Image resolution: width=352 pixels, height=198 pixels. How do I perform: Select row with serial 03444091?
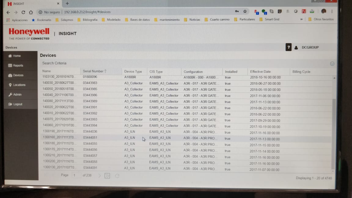coord(186,168)
